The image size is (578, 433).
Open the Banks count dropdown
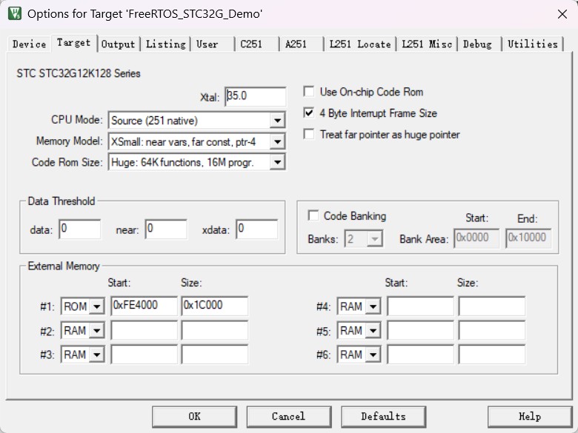(x=375, y=239)
